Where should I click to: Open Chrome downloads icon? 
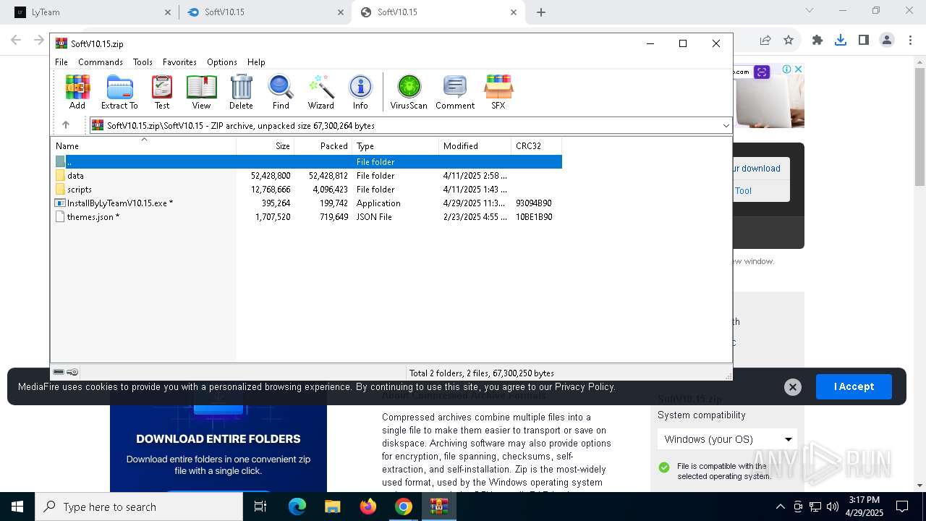coord(841,41)
